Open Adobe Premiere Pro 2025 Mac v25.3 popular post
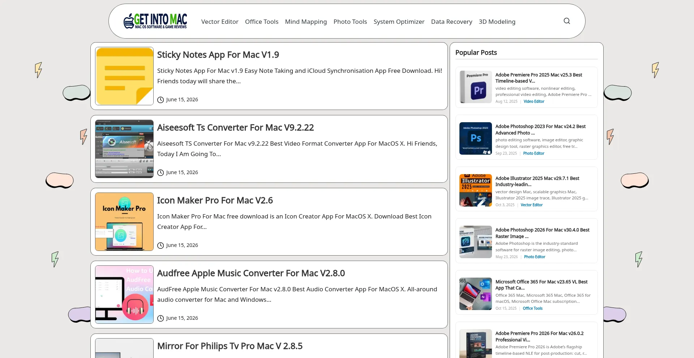This screenshot has width=694, height=358. pyautogui.click(x=539, y=78)
